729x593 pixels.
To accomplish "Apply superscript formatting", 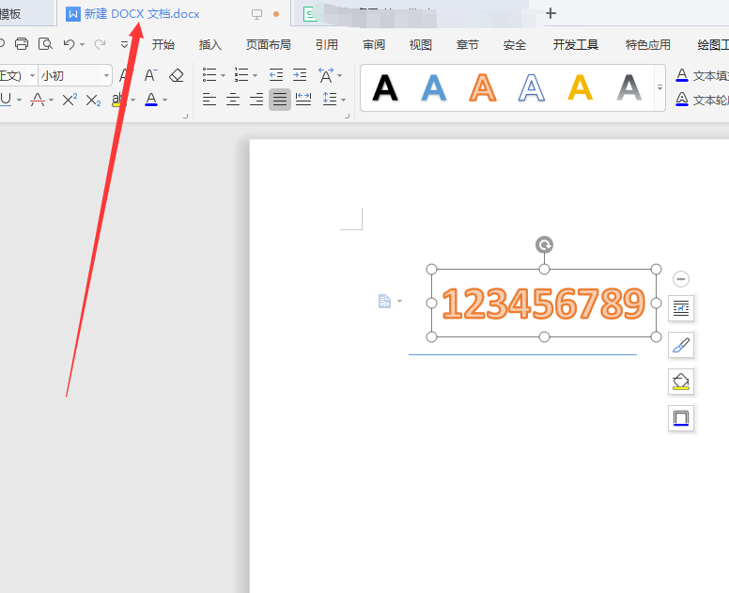I will pos(70,100).
